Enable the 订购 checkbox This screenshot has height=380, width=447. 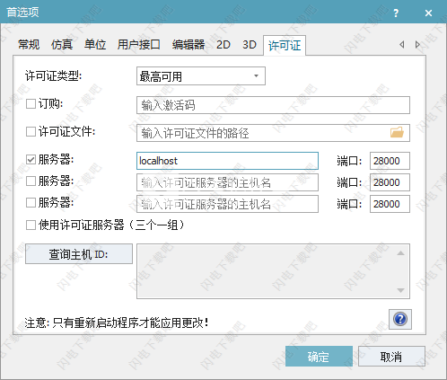tap(31, 104)
